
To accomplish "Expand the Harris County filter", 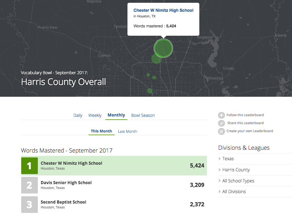I will pyautogui.click(x=236, y=170).
